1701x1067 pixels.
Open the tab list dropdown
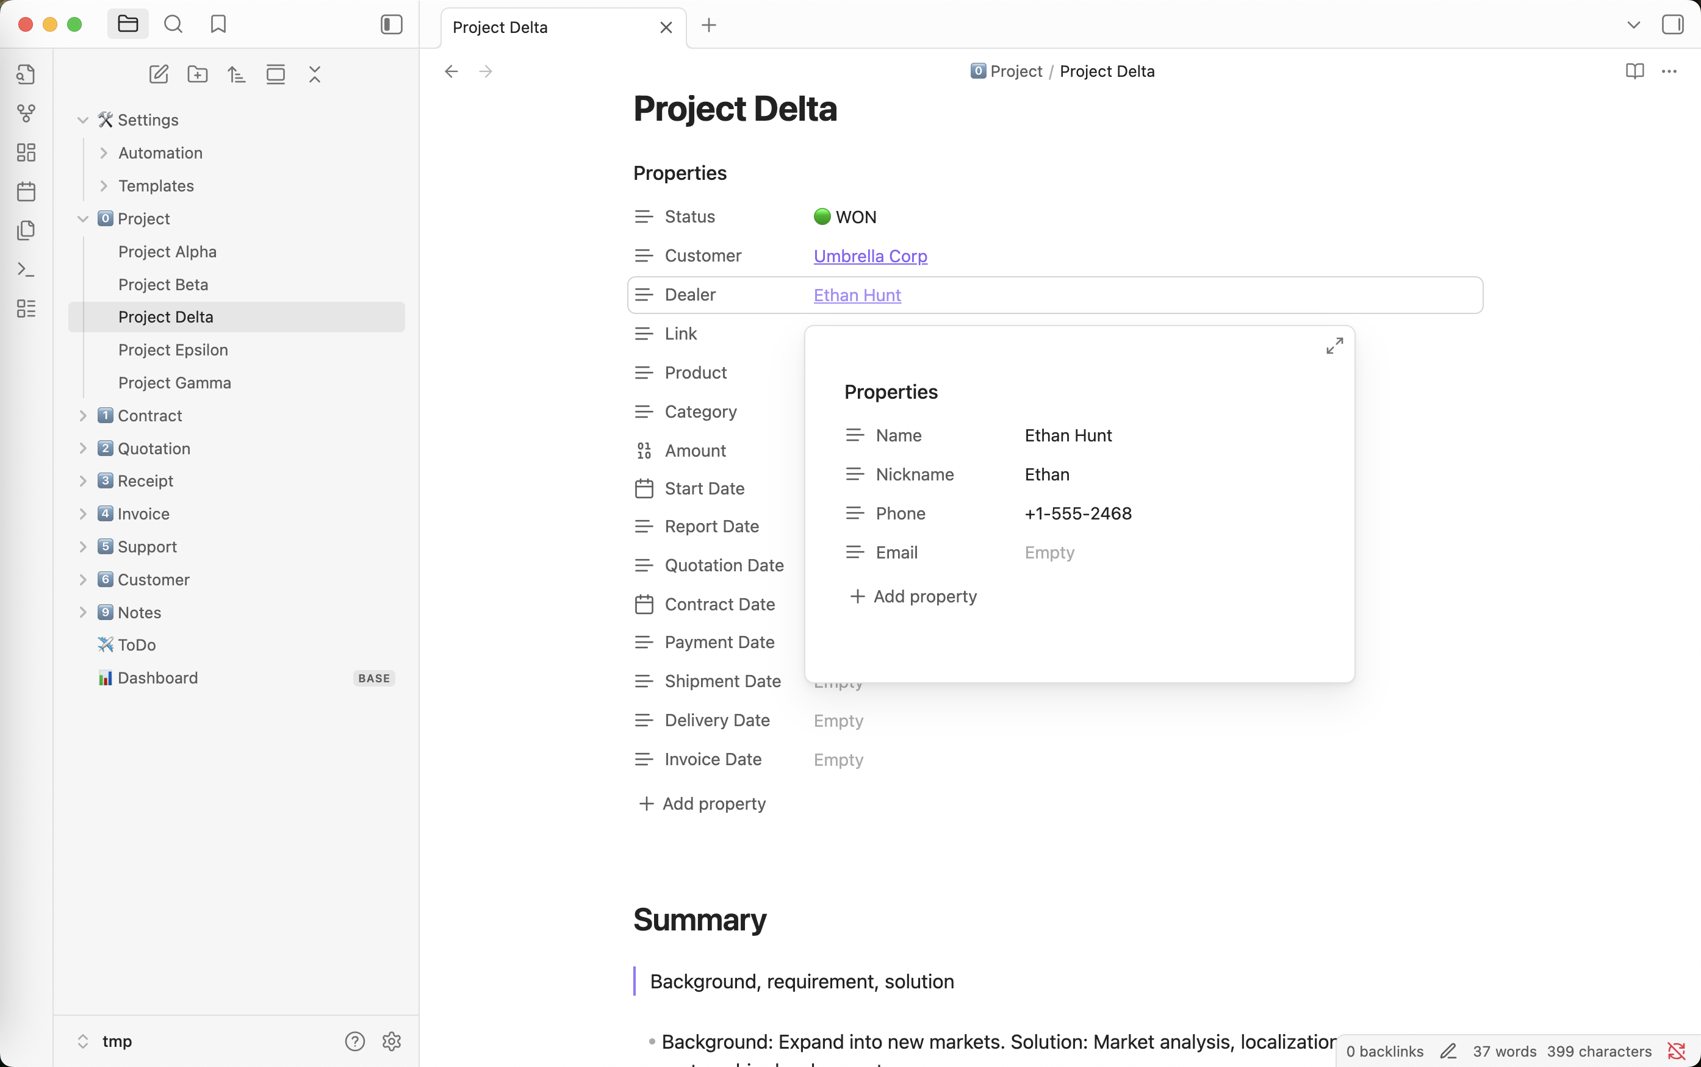click(1633, 25)
